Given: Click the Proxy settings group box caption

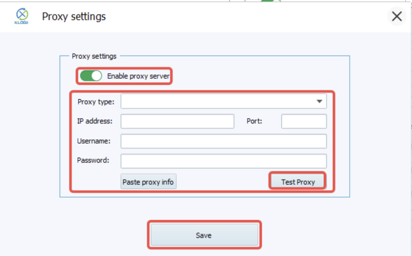Looking at the screenshot, I should pyautogui.click(x=94, y=56).
